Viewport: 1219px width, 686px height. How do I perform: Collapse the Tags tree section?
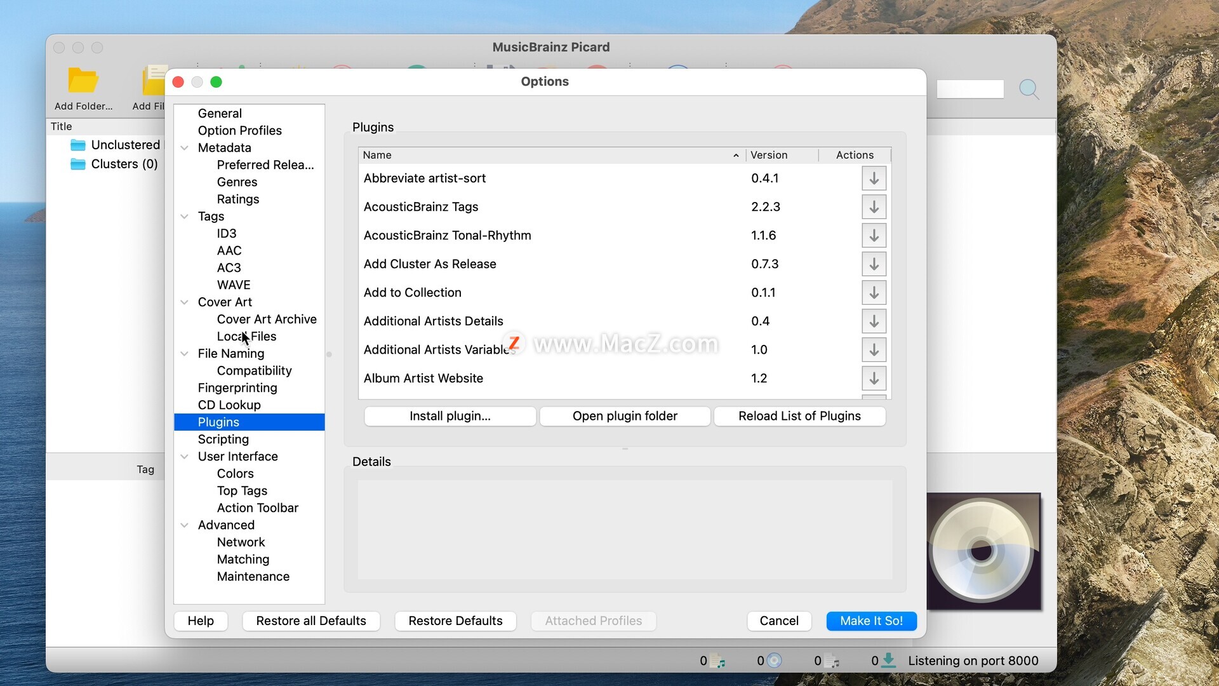[x=184, y=217]
